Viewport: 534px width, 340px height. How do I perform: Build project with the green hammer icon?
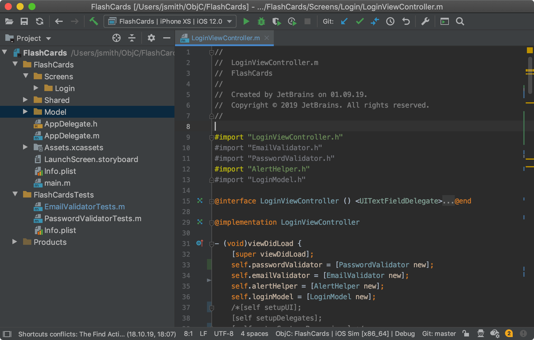click(x=94, y=21)
